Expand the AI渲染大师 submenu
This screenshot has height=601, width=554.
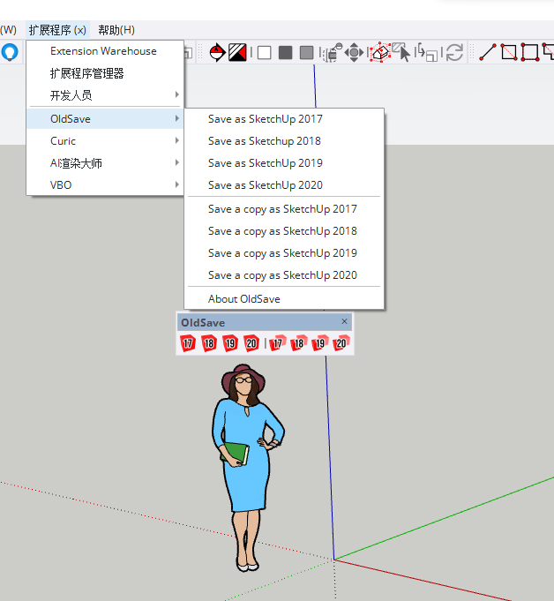[106, 163]
